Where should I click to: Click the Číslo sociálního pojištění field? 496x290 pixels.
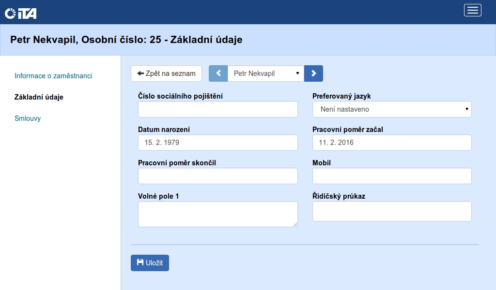coord(217,109)
